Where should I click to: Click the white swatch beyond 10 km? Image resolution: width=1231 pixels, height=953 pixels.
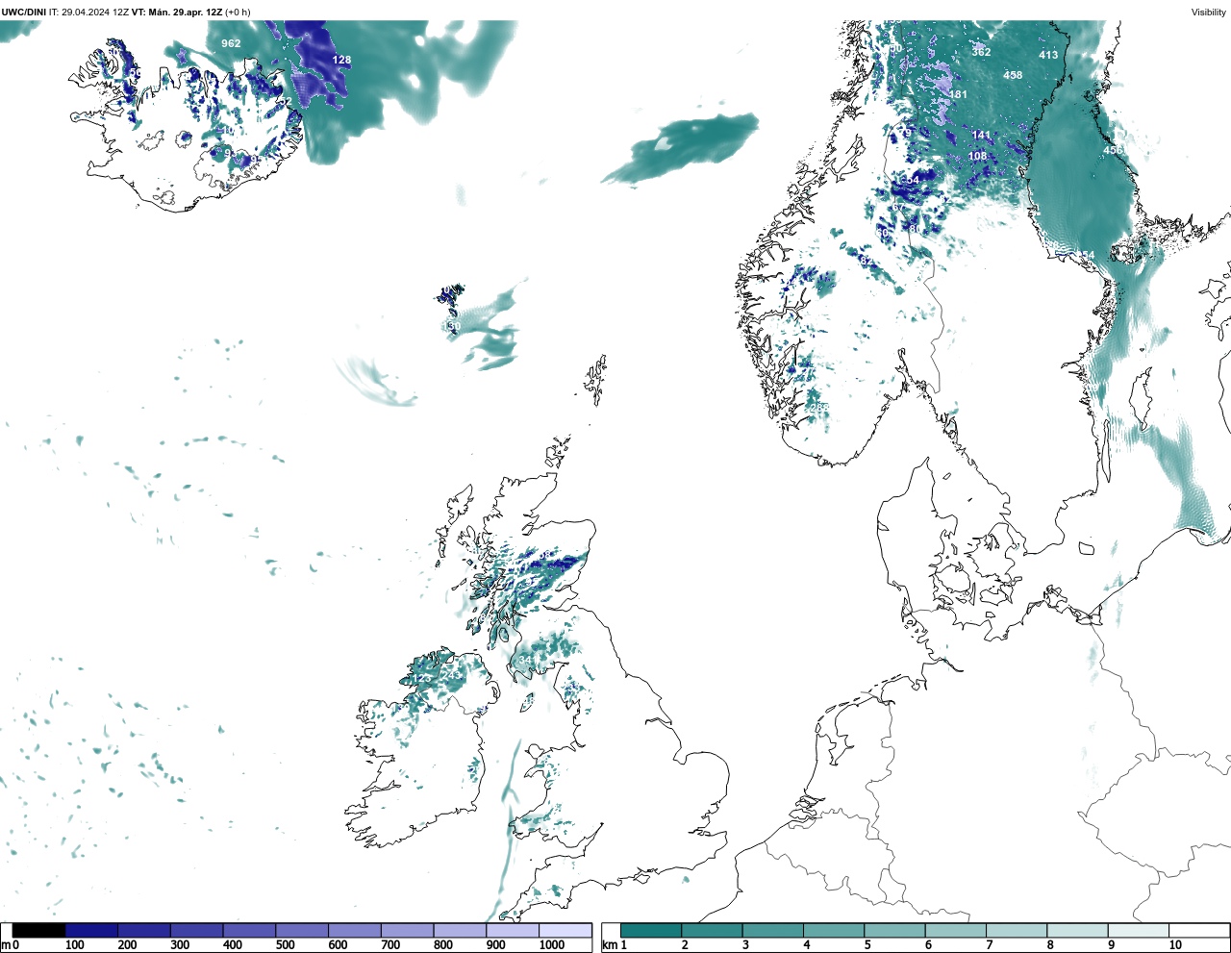[x=1199, y=931]
